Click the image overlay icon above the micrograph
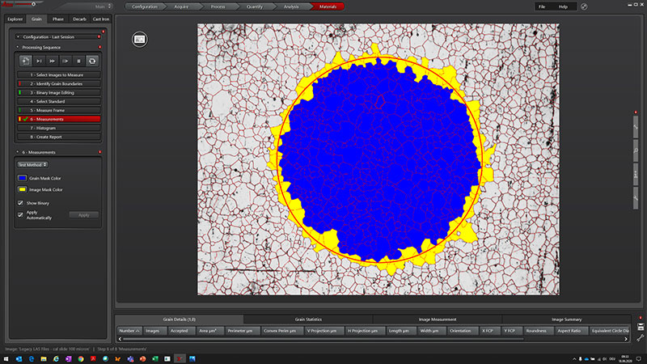Viewport: 647px width, 364px height. click(x=139, y=38)
